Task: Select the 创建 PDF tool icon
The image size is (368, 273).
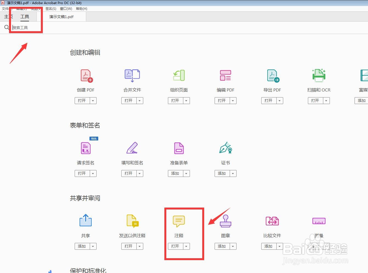Action: tap(85, 76)
